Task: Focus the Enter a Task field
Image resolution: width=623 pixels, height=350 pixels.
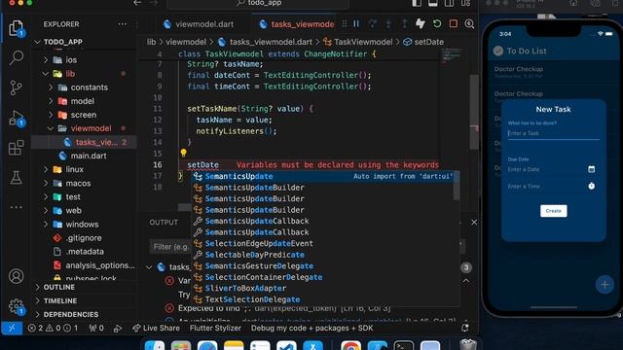Action: pyautogui.click(x=553, y=133)
